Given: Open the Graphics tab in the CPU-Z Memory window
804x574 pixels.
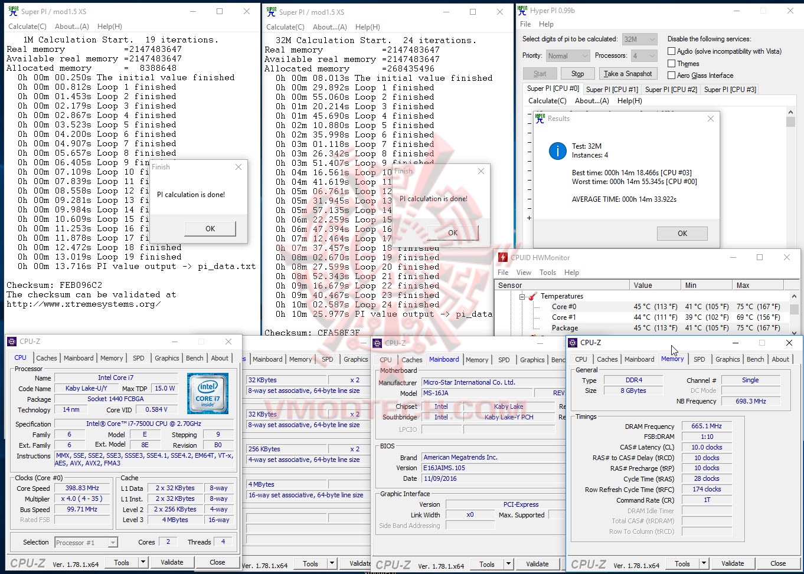Looking at the screenshot, I should pos(727,359).
